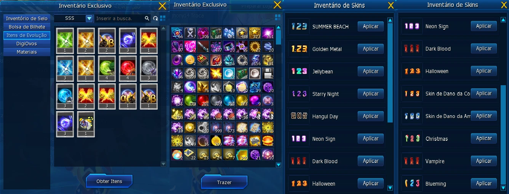Apply the Christmas damage skin

point(484,138)
